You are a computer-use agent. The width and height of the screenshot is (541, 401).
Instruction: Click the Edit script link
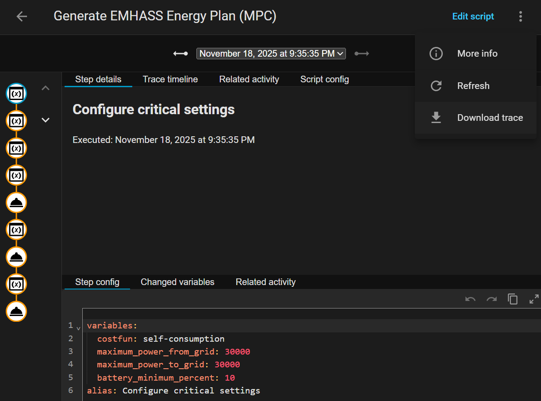coord(473,17)
